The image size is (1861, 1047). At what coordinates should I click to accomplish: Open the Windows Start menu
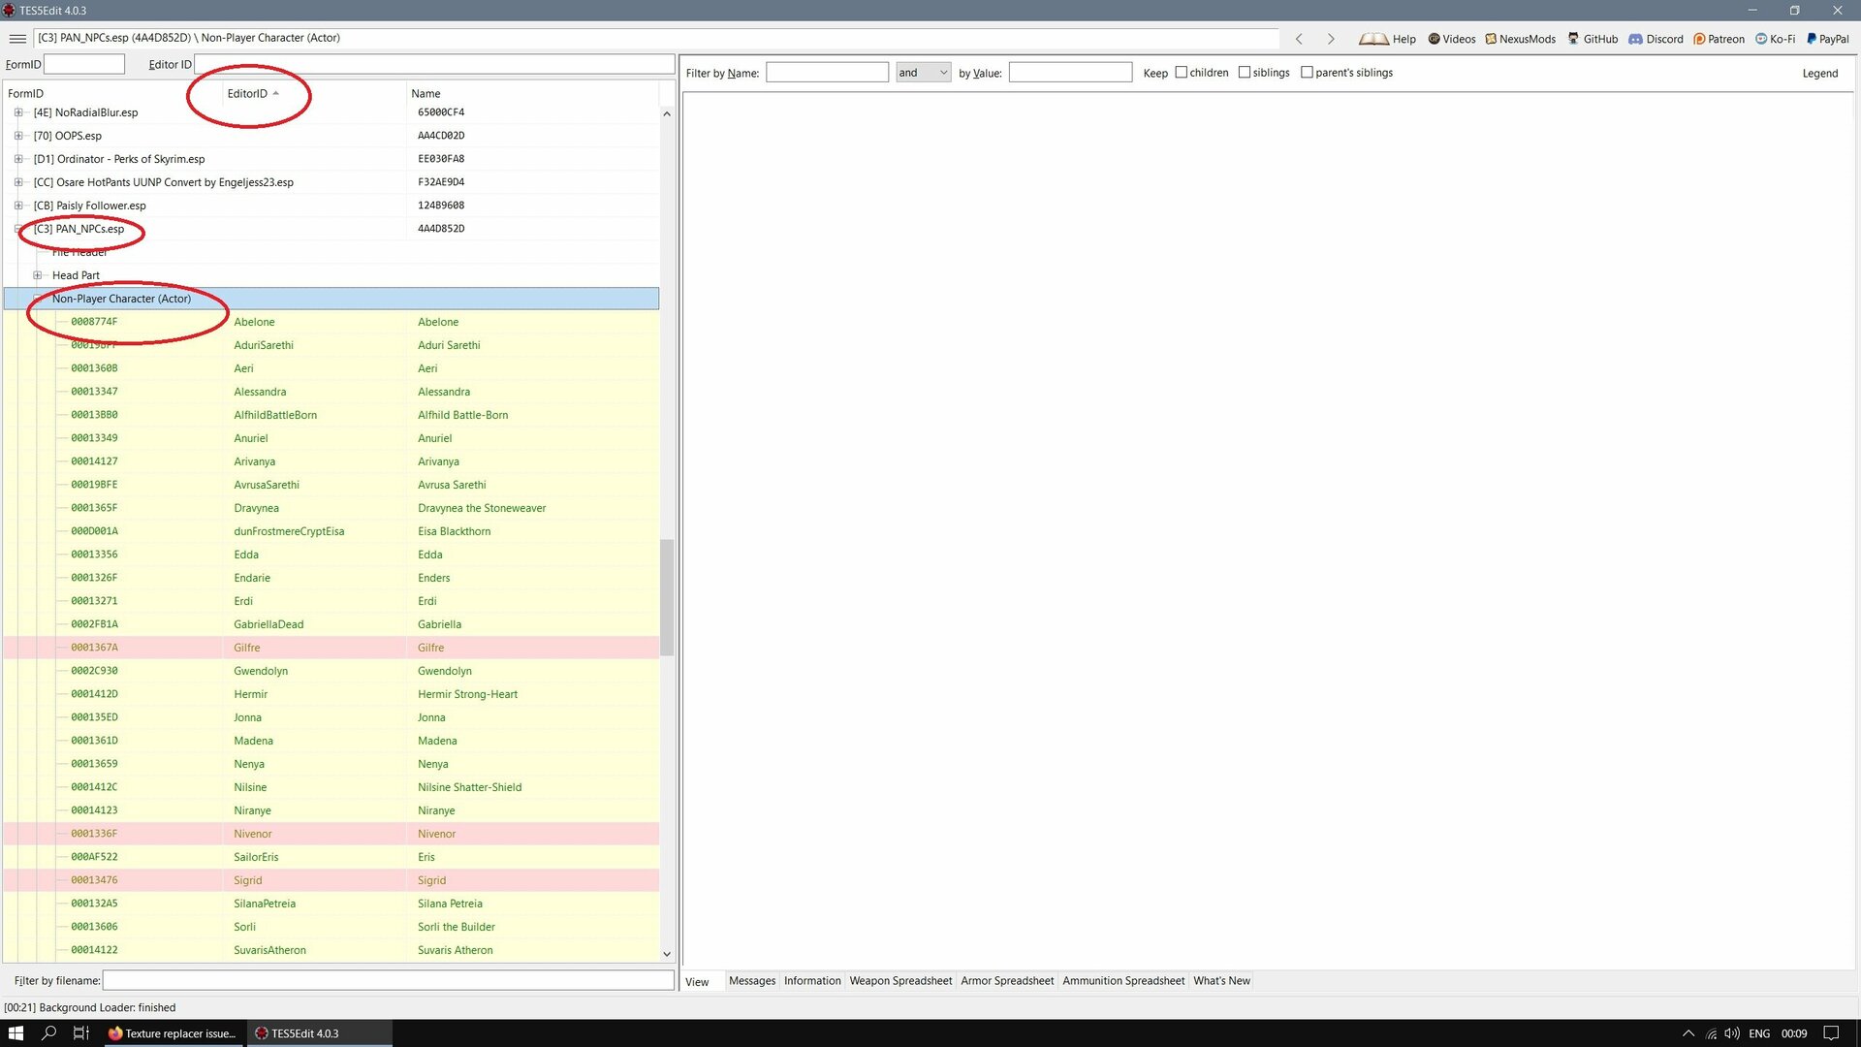click(16, 1033)
